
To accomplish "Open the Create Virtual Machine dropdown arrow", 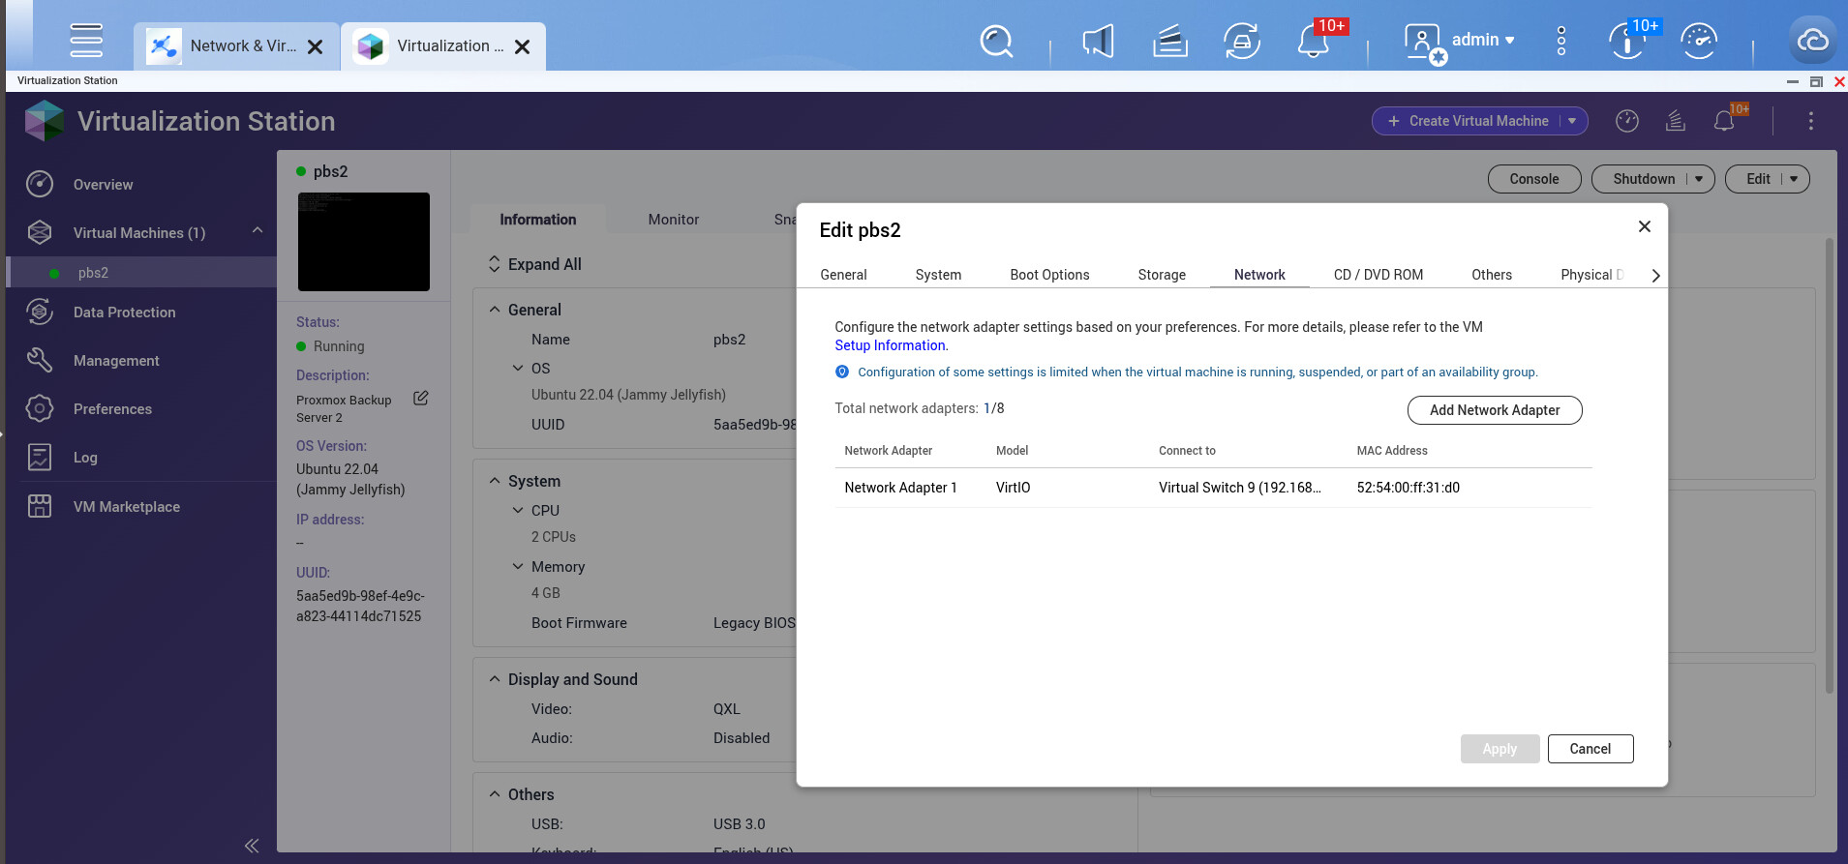I will click(x=1572, y=121).
